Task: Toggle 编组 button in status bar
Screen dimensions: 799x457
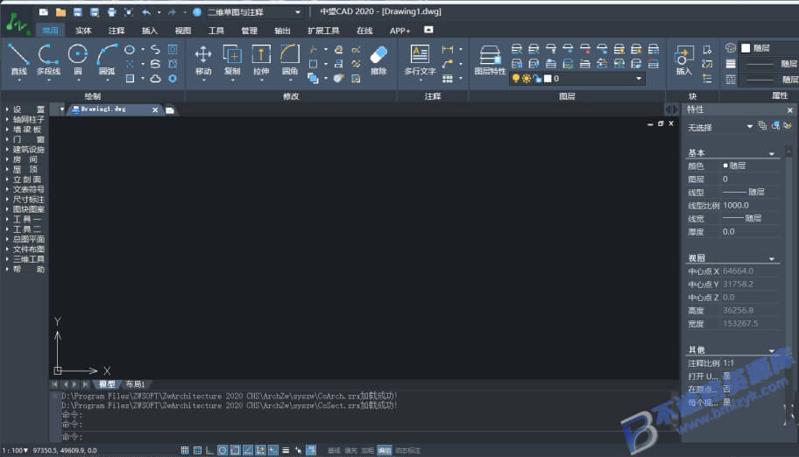Action: (385, 450)
